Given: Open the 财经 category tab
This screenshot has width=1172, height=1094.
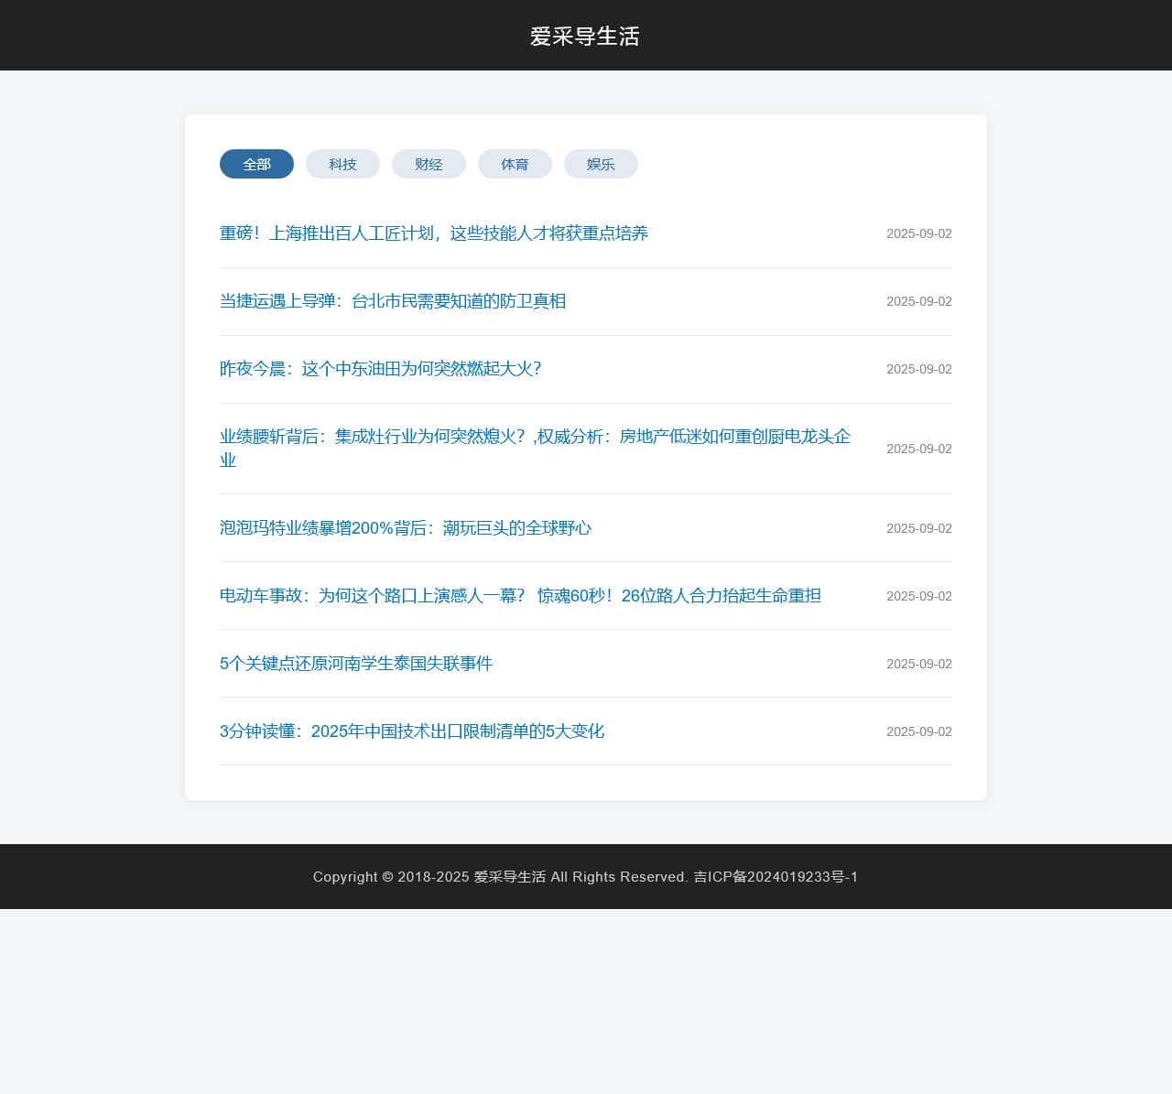Looking at the screenshot, I should tap(429, 164).
